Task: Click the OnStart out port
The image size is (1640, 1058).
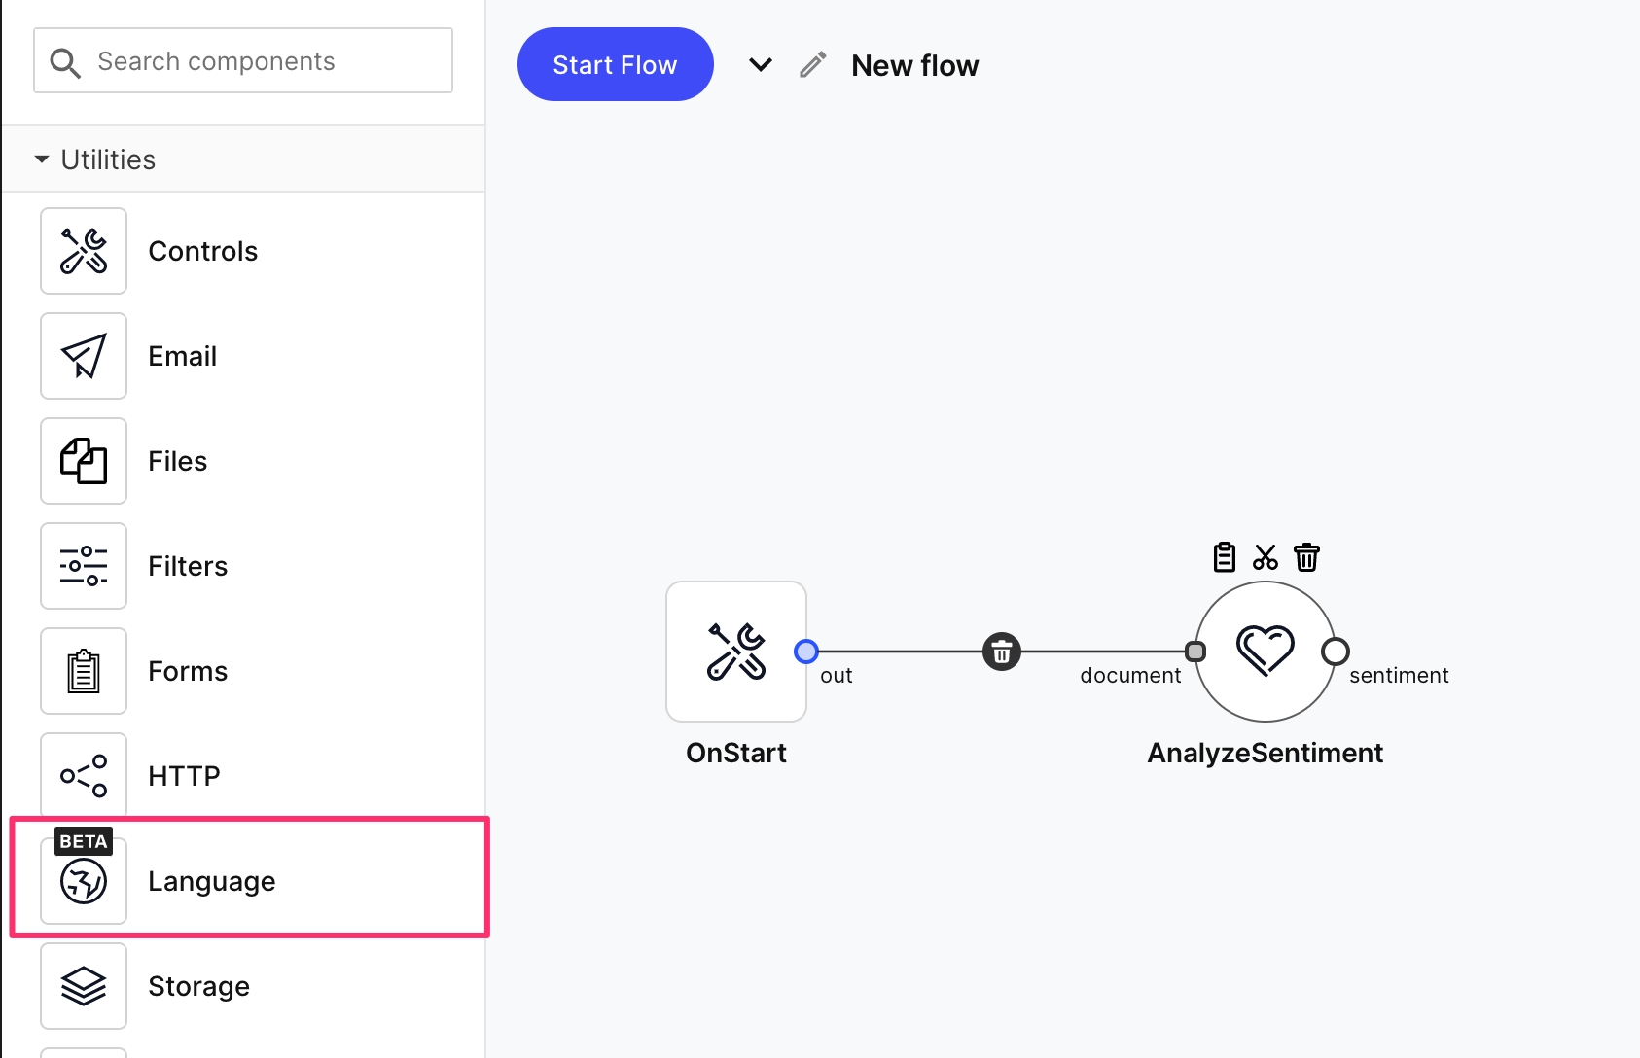Action: (x=806, y=652)
